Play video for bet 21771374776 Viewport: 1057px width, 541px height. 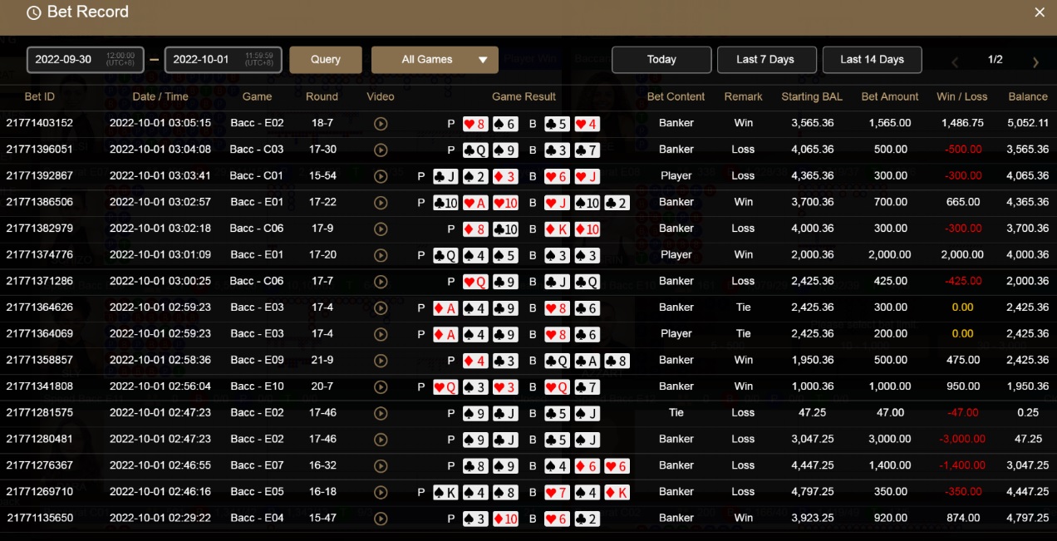pos(381,255)
